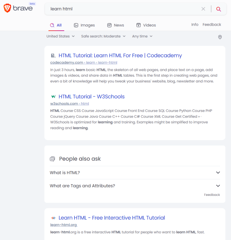
Task: Open the Codecademy HTML Tutorial result
Action: [x=120, y=55]
